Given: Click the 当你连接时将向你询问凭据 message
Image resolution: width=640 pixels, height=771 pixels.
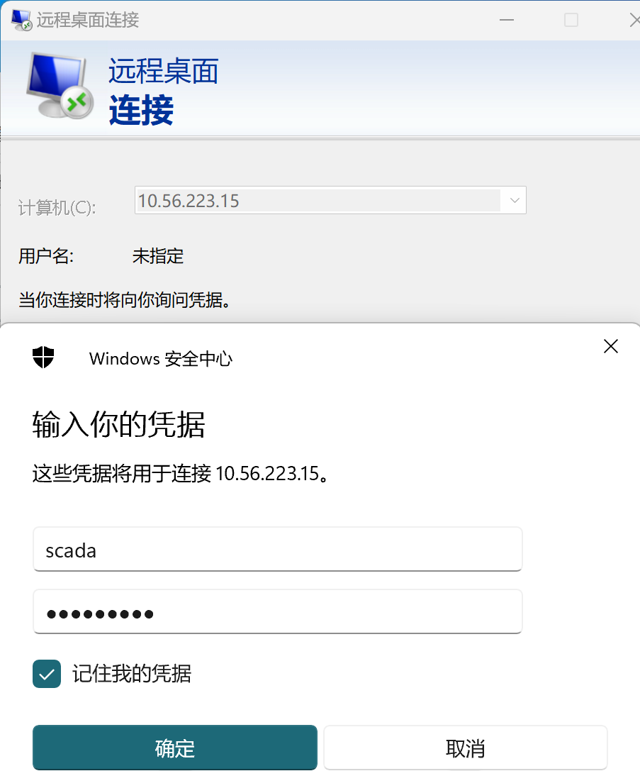Looking at the screenshot, I should (125, 299).
